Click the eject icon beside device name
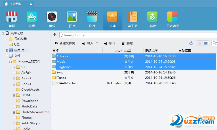Viewport: 217px width, 130px height. point(31,4)
